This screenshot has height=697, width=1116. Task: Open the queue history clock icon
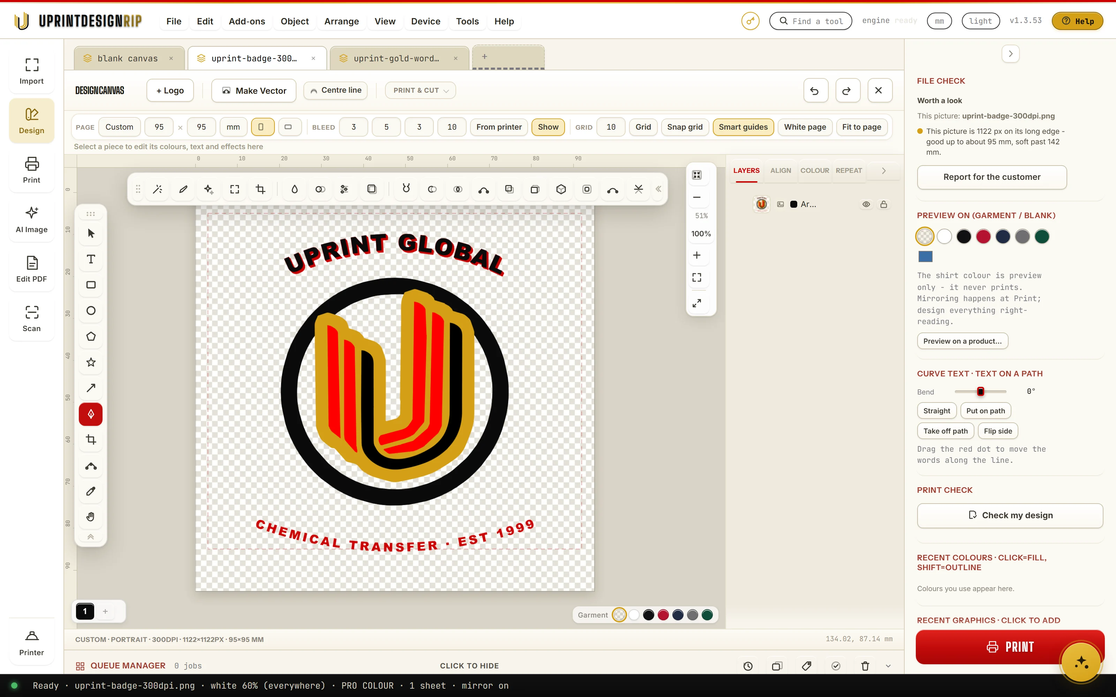748,666
